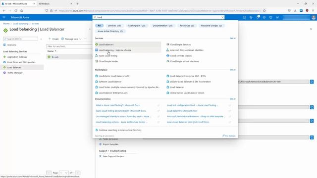
Task: Select the Services filter pill
Action: click(x=114, y=26)
